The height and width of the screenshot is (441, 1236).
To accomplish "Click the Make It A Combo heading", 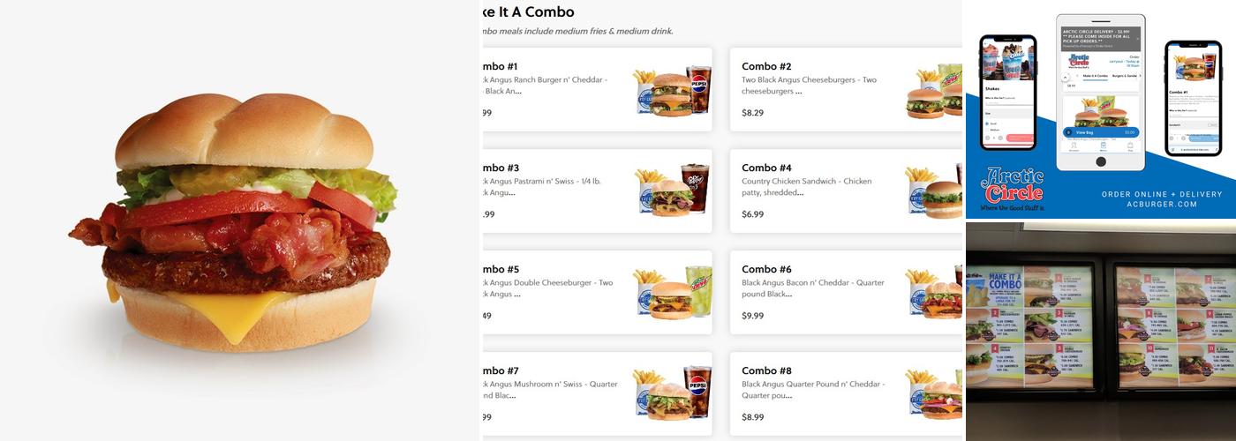I will (530, 12).
